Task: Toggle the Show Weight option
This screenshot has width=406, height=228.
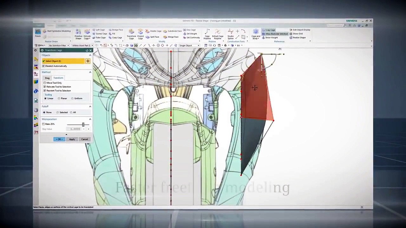Action: tap(270, 37)
